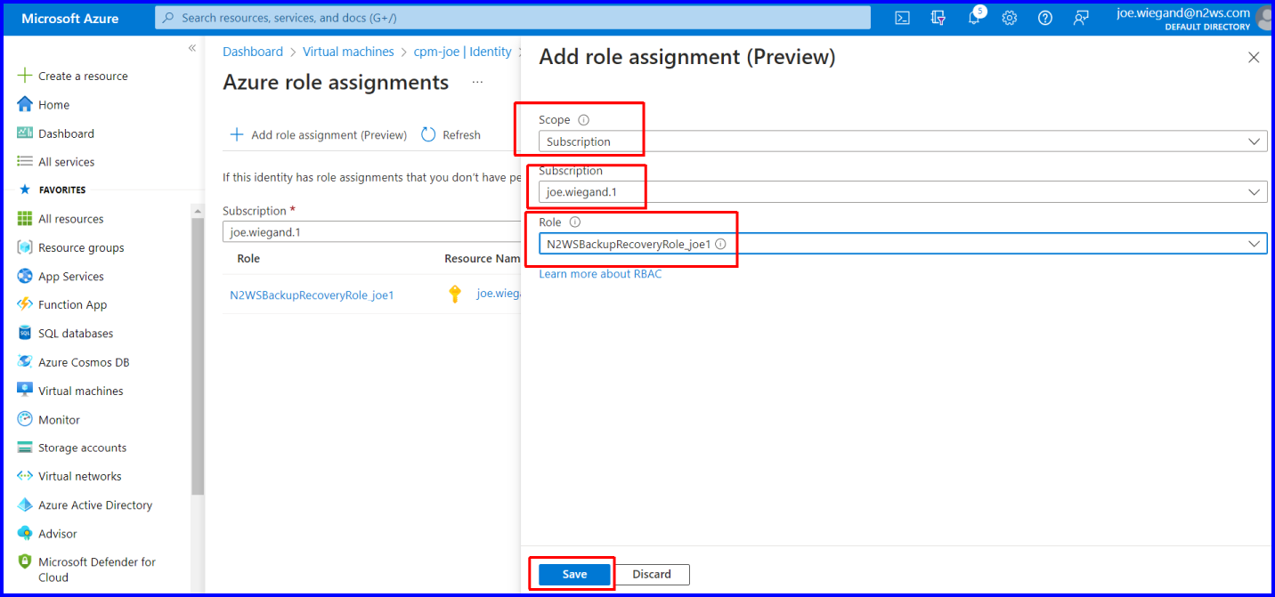Open the more options ellipsis beside the title
1275x597 pixels.
[x=478, y=82]
